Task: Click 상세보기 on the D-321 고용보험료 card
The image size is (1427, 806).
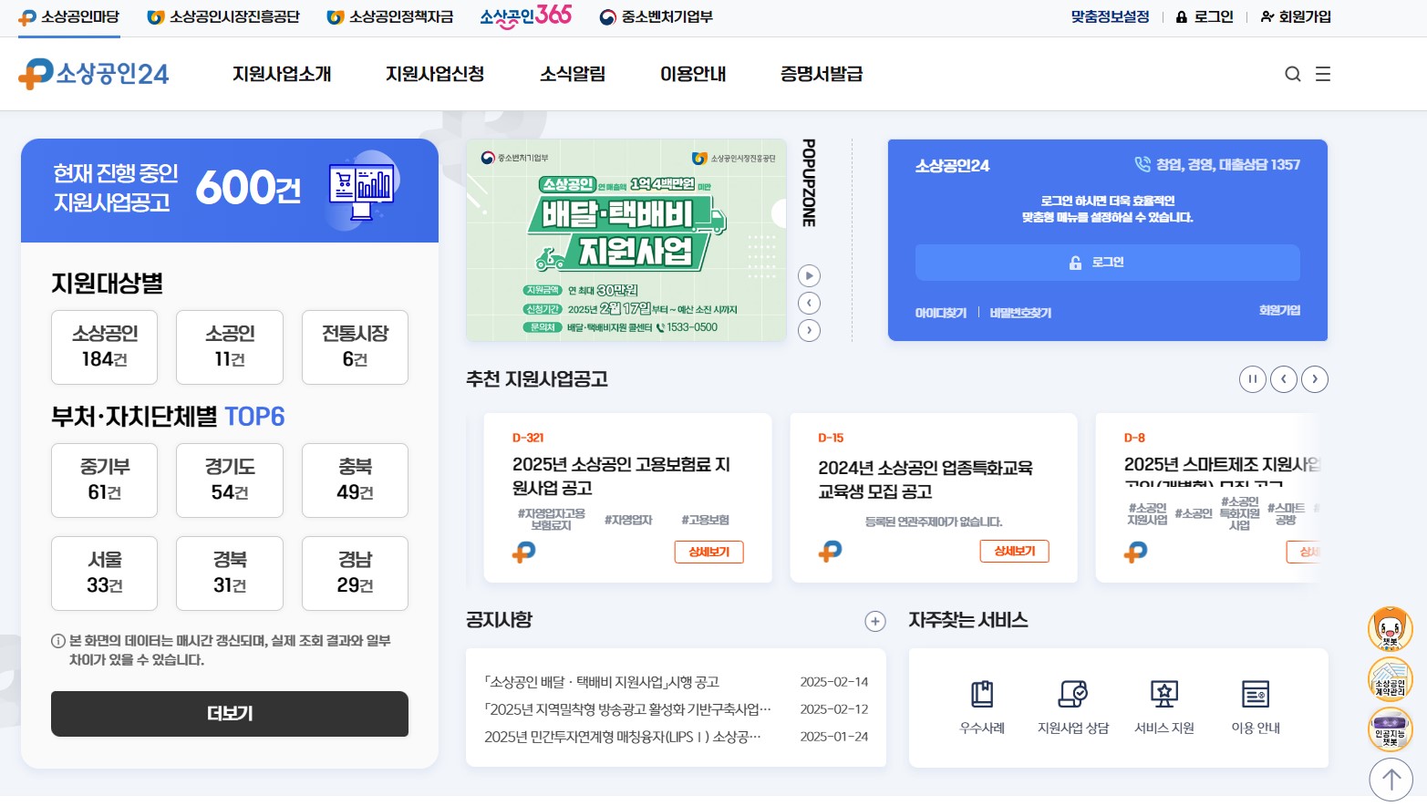Action: point(709,552)
